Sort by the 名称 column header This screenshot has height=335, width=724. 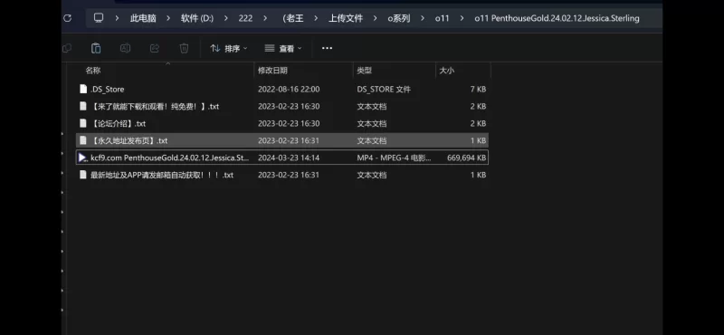point(93,71)
